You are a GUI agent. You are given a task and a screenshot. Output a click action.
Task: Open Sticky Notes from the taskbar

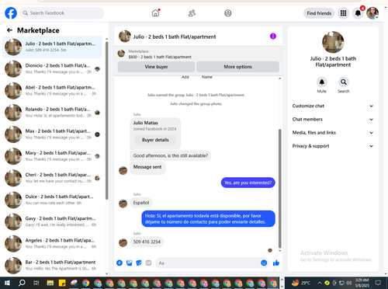[x=62, y=283]
